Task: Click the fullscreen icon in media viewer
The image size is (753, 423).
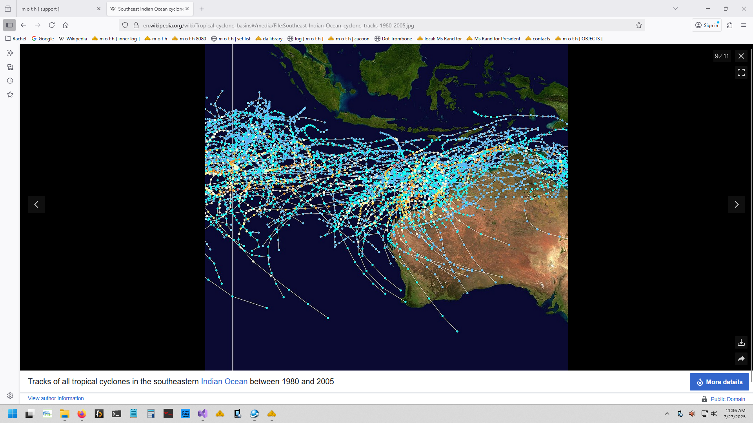Action: (741, 72)
